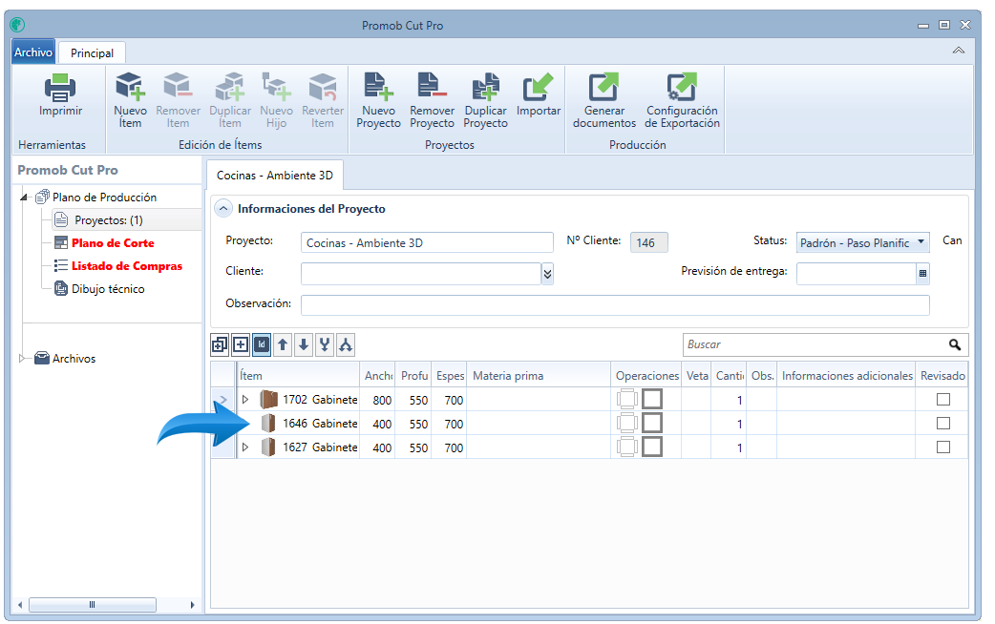Check Revisado for 1646 Gabinete
Image resolution: width=995 pixels, height=624 pixels.
943,423
